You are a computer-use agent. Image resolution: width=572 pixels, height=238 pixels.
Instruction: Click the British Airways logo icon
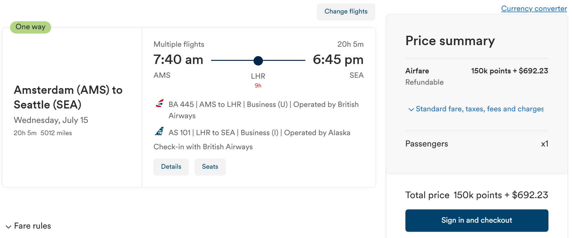(x=160, y=103)
